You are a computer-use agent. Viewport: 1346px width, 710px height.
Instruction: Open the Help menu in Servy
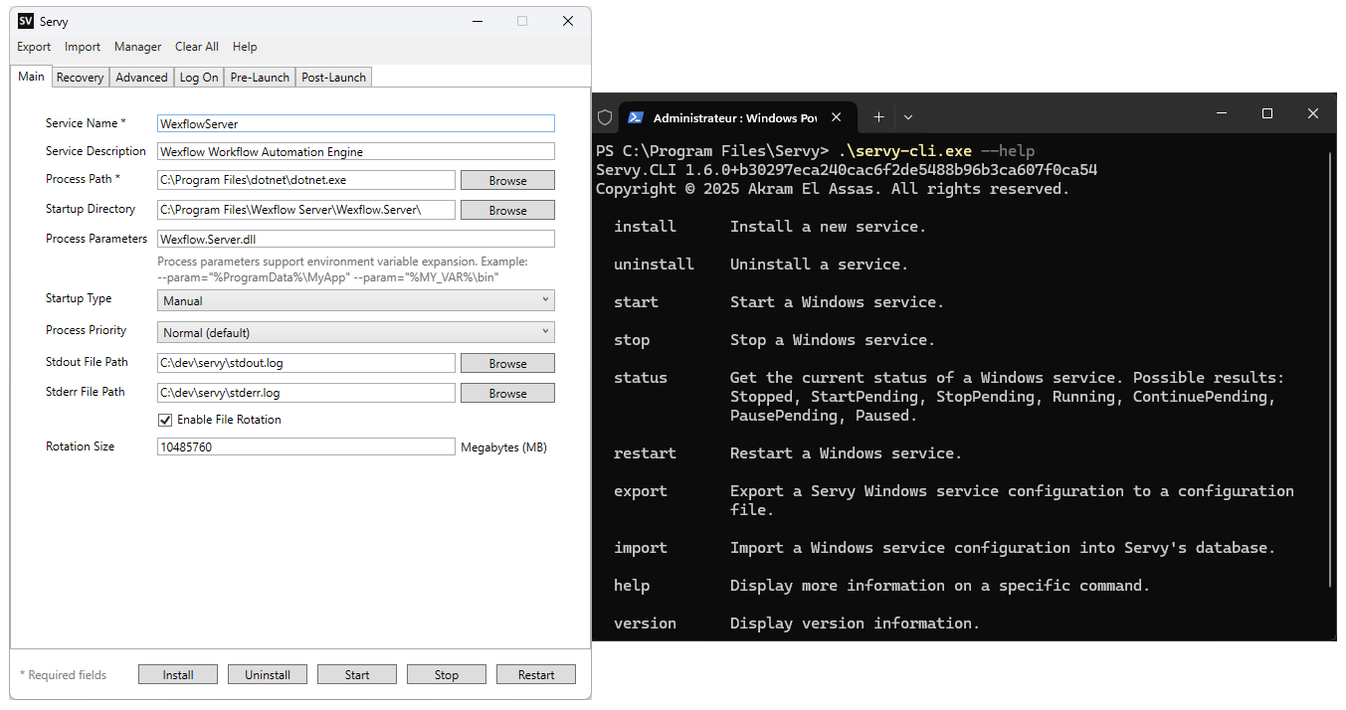point(245,47)
